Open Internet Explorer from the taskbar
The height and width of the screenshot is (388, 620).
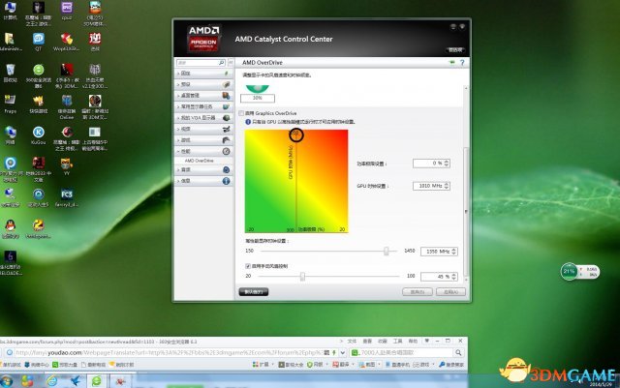[x=51, y=381]
